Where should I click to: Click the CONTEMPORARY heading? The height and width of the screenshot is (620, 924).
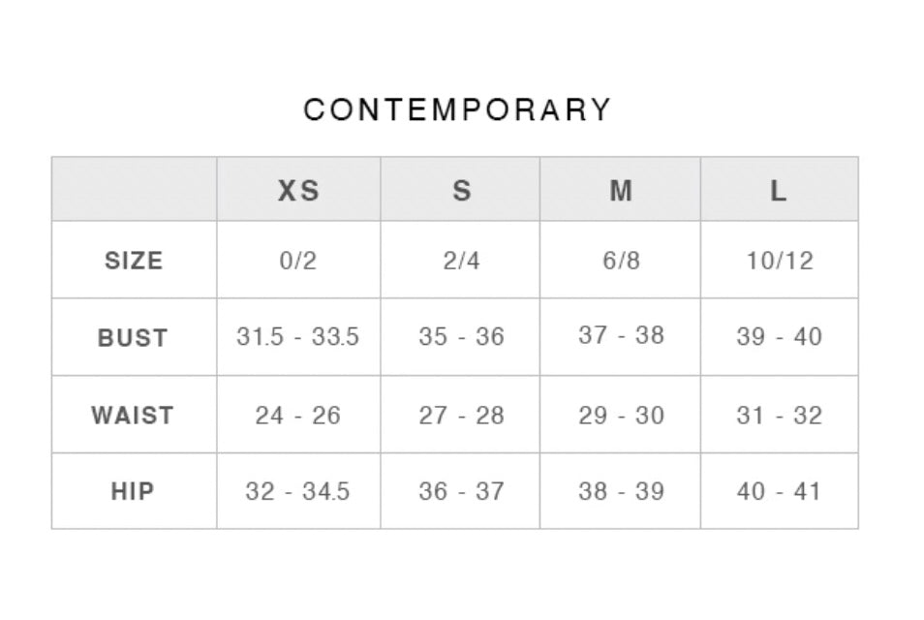coord(457,109)
